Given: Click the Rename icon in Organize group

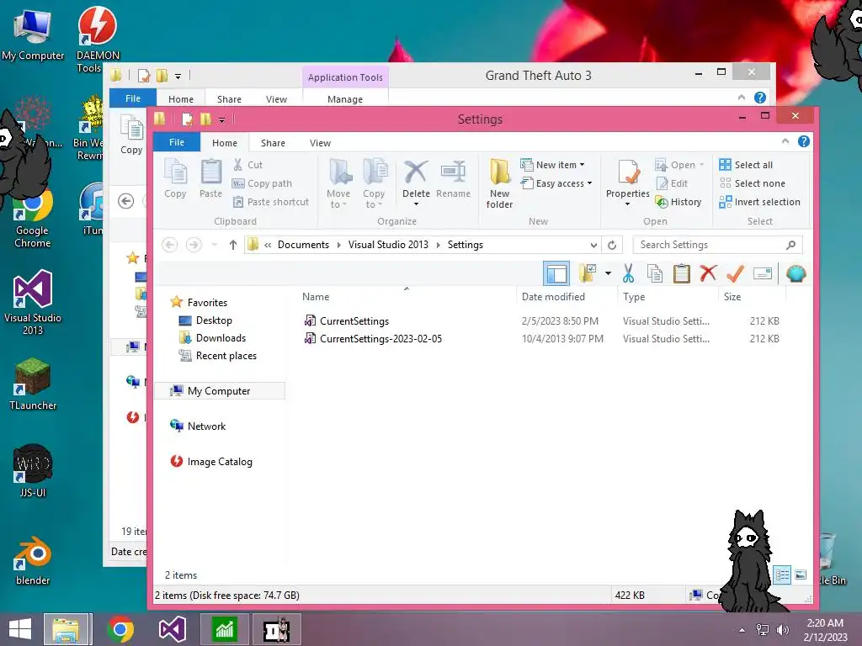Looking at the screenshot, I should pos(453,178).
